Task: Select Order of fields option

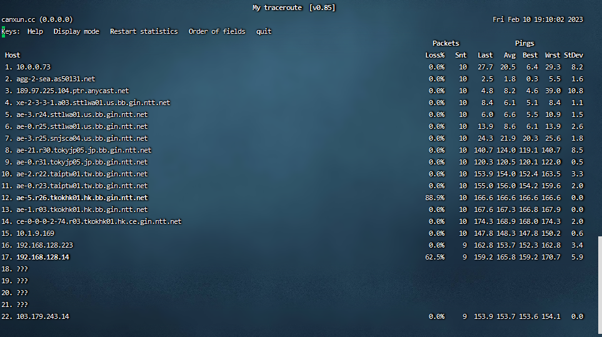Action: coord(217,31)
